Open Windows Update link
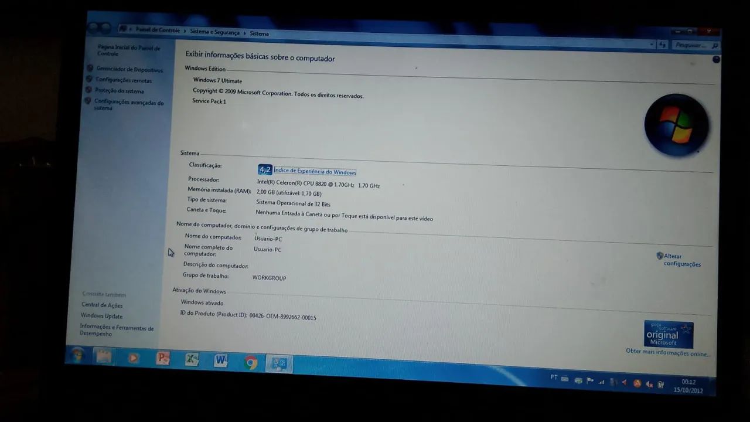This screenshot has height=422, width=750. [x=101, y=316]
